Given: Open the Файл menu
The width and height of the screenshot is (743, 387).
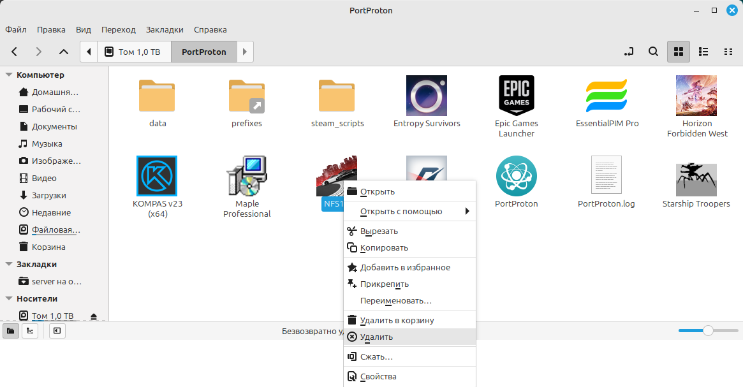Looking at the screenshot, I should click(16, 29).
